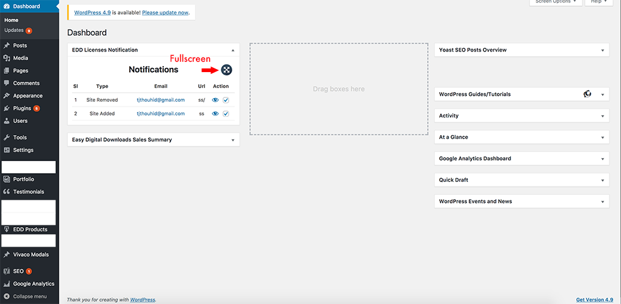621x304 pixels.
Task: Click the Posts pushpin icon
Action: tap(6, 45)
